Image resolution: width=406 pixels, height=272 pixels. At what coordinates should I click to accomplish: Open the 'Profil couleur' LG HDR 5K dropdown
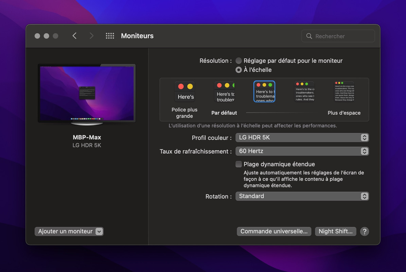click(x=302, y=138)
